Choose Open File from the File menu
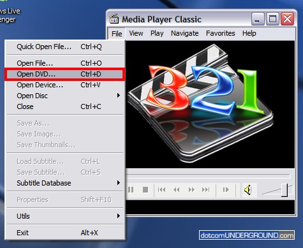Image resolution: width=303 pixels, height=248 pixels. click(x=64, y=63)
